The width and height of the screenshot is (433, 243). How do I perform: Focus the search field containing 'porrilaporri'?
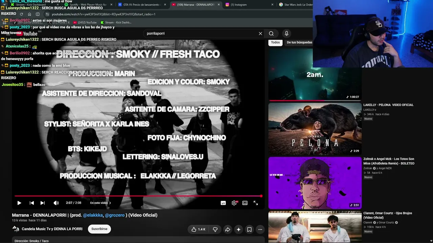tap(201, 33)
